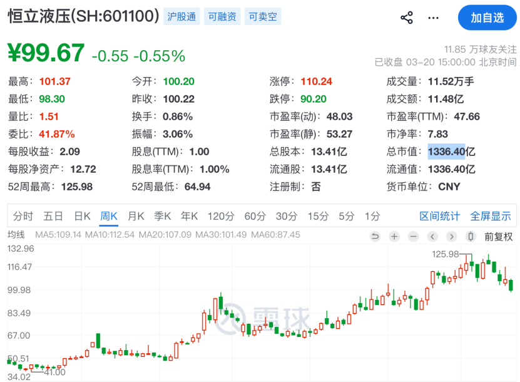
Task: Open the 季K chart tab
Action: (x=163, y=217)
